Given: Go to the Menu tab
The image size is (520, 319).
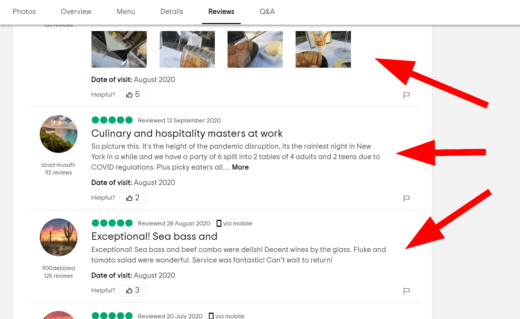Looking at the screenshot, I should click(126, 12).
